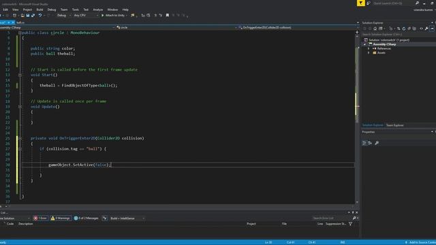Image resolution: width=436 pixels, height=245 pixels.
Task: Open the Any CPU platform dropdown
Action: point(86,15)
